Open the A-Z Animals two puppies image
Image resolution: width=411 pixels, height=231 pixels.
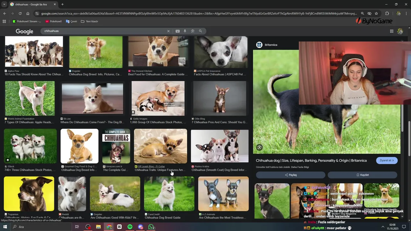(x=223, y=194)
